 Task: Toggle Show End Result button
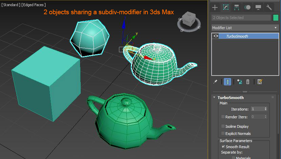click(227, 82)
